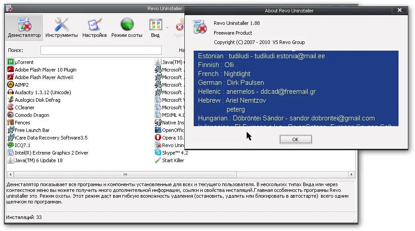
Task: Select the MSXML 4.0 entry icon
Action: (x=158, y=115)
